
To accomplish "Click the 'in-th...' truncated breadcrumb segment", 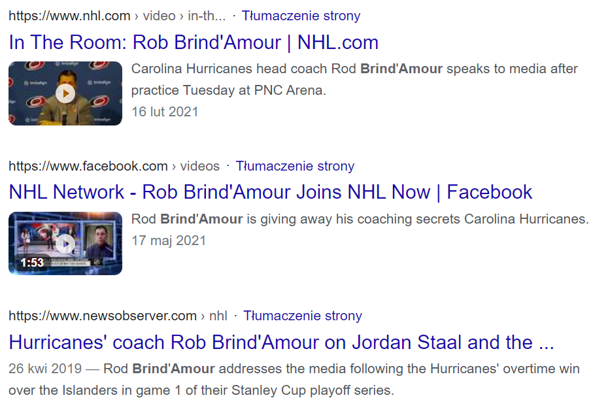I will click(207, 16).
